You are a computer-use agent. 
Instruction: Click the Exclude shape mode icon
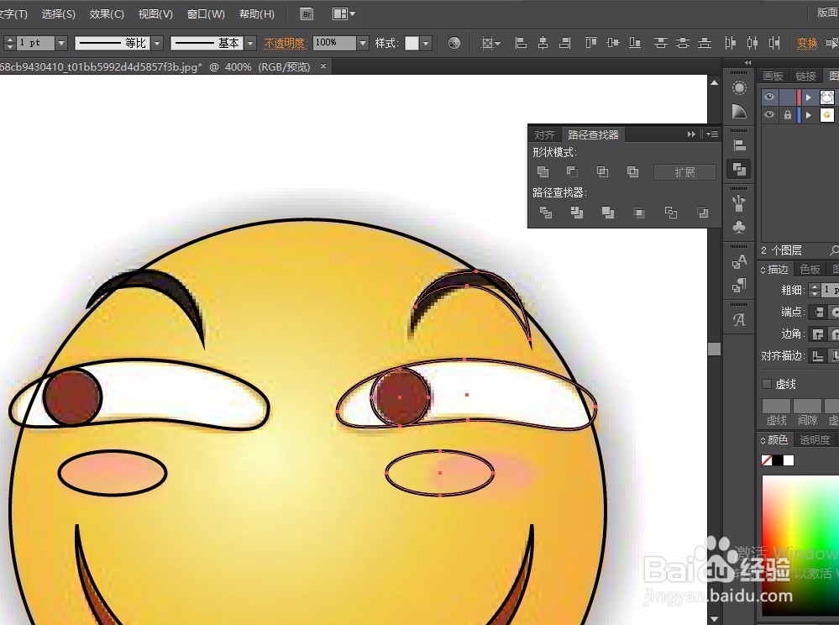(632, 172)
